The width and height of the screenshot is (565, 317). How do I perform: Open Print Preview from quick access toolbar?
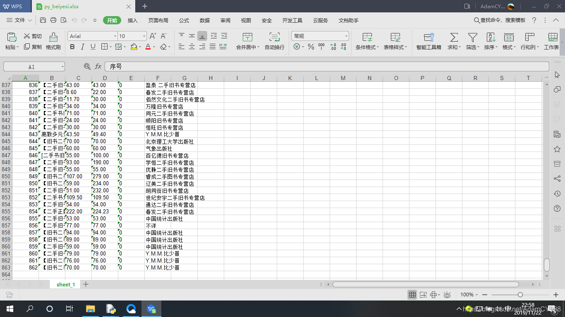coord(64,20)
